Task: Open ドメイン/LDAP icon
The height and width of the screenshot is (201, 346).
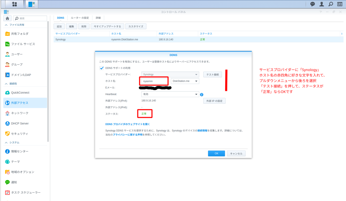Action: coord(7,75)
